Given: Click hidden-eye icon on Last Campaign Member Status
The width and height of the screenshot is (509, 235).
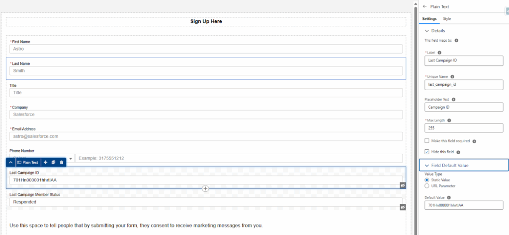Looking at the screenshot, I should coord(403,207).
